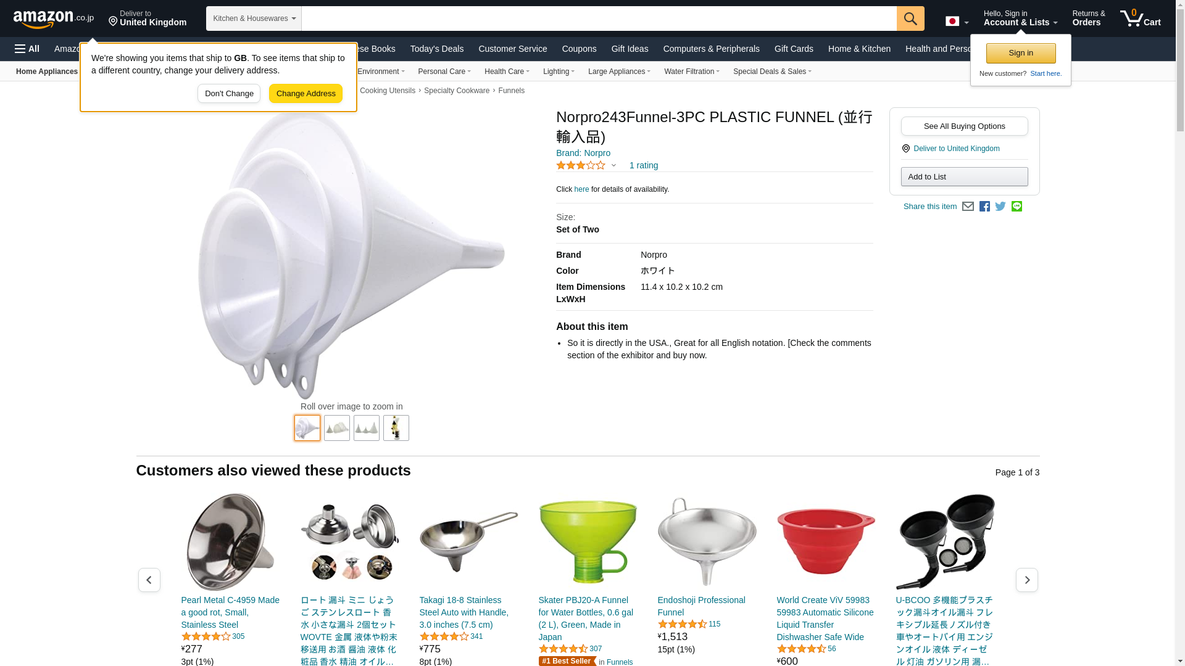Share this item on LINE

(1017, 207)
